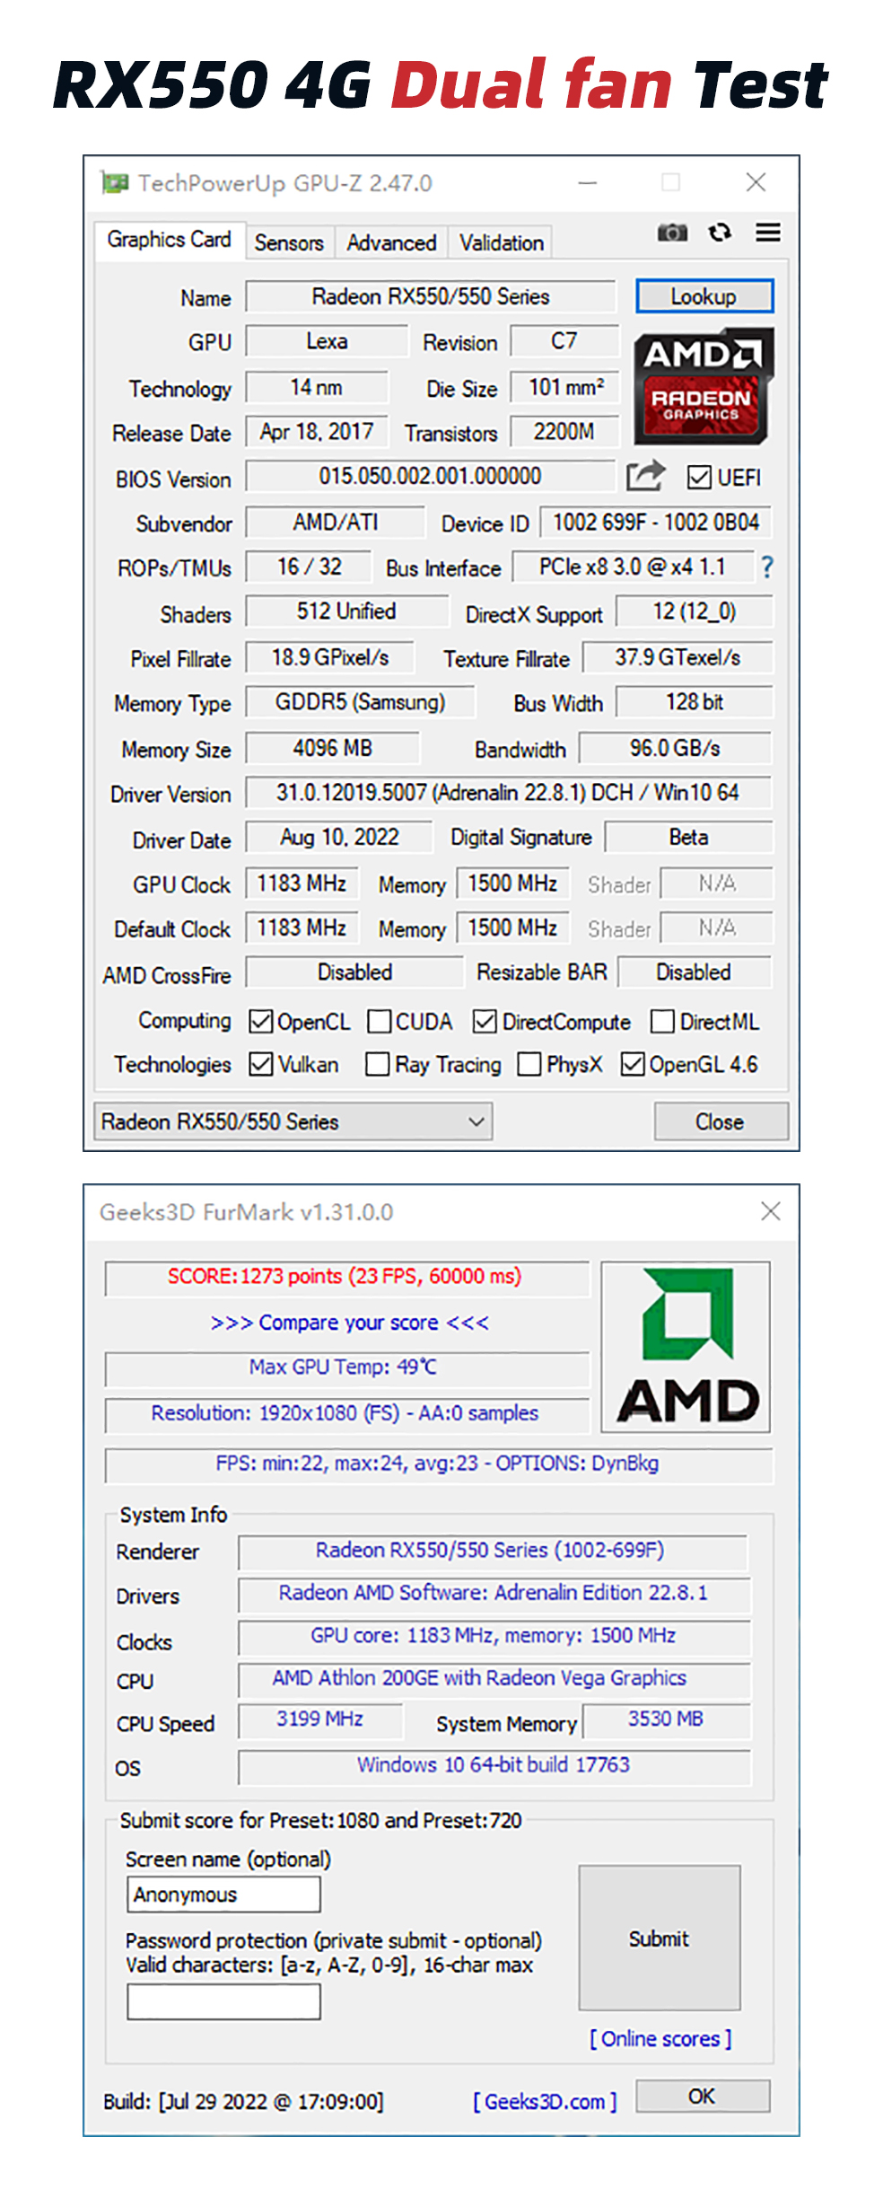Click the Submit score button
The height and width of the screenshot is (2207, 883).
pyautogui.click(x=659, y=1939)
